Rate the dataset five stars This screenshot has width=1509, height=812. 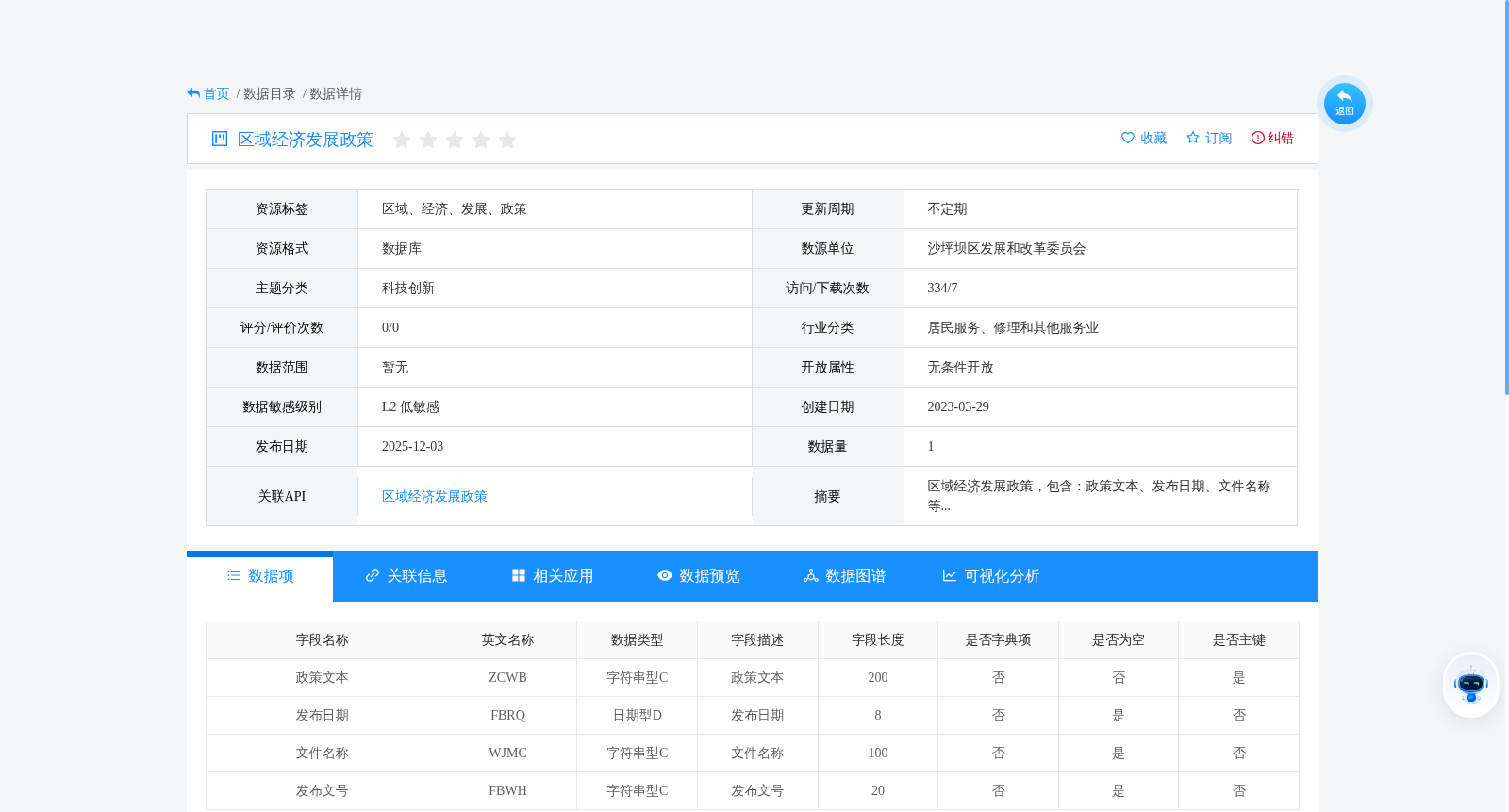coord(507,140)
